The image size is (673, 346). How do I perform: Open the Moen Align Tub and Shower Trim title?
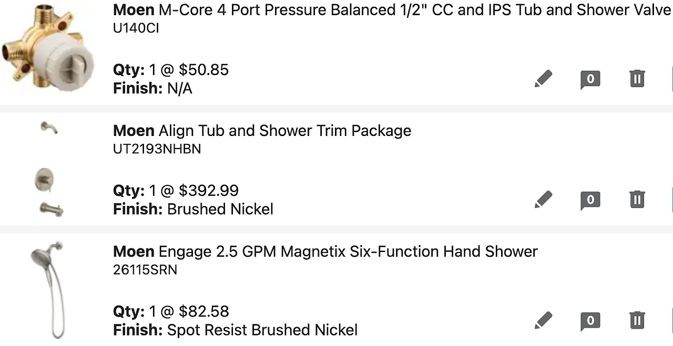tap(262, 131)
